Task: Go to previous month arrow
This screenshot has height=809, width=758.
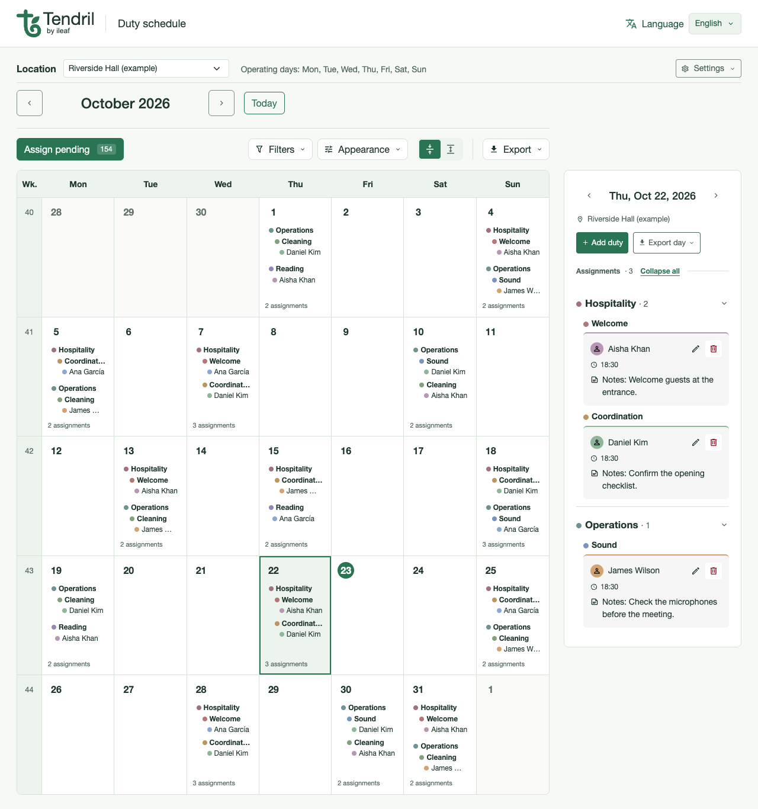Action: 30,103
